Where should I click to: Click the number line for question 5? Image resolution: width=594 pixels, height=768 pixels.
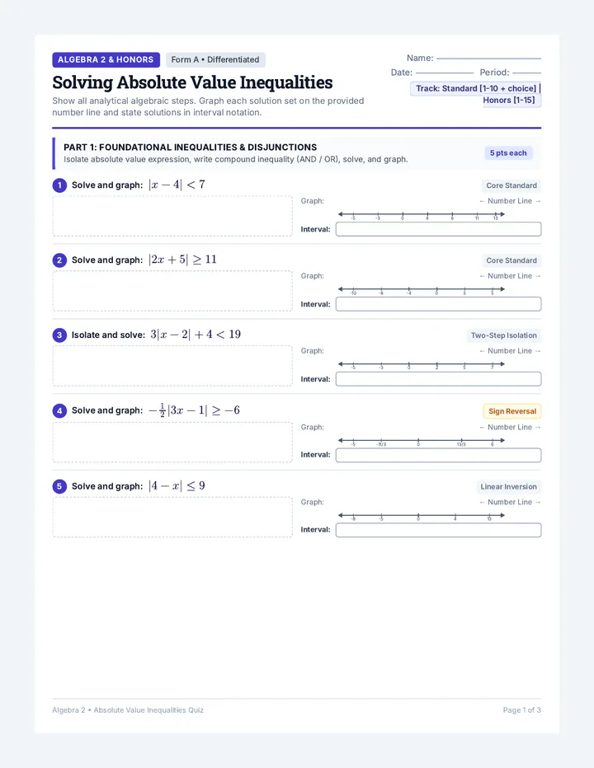pos(422,516)
